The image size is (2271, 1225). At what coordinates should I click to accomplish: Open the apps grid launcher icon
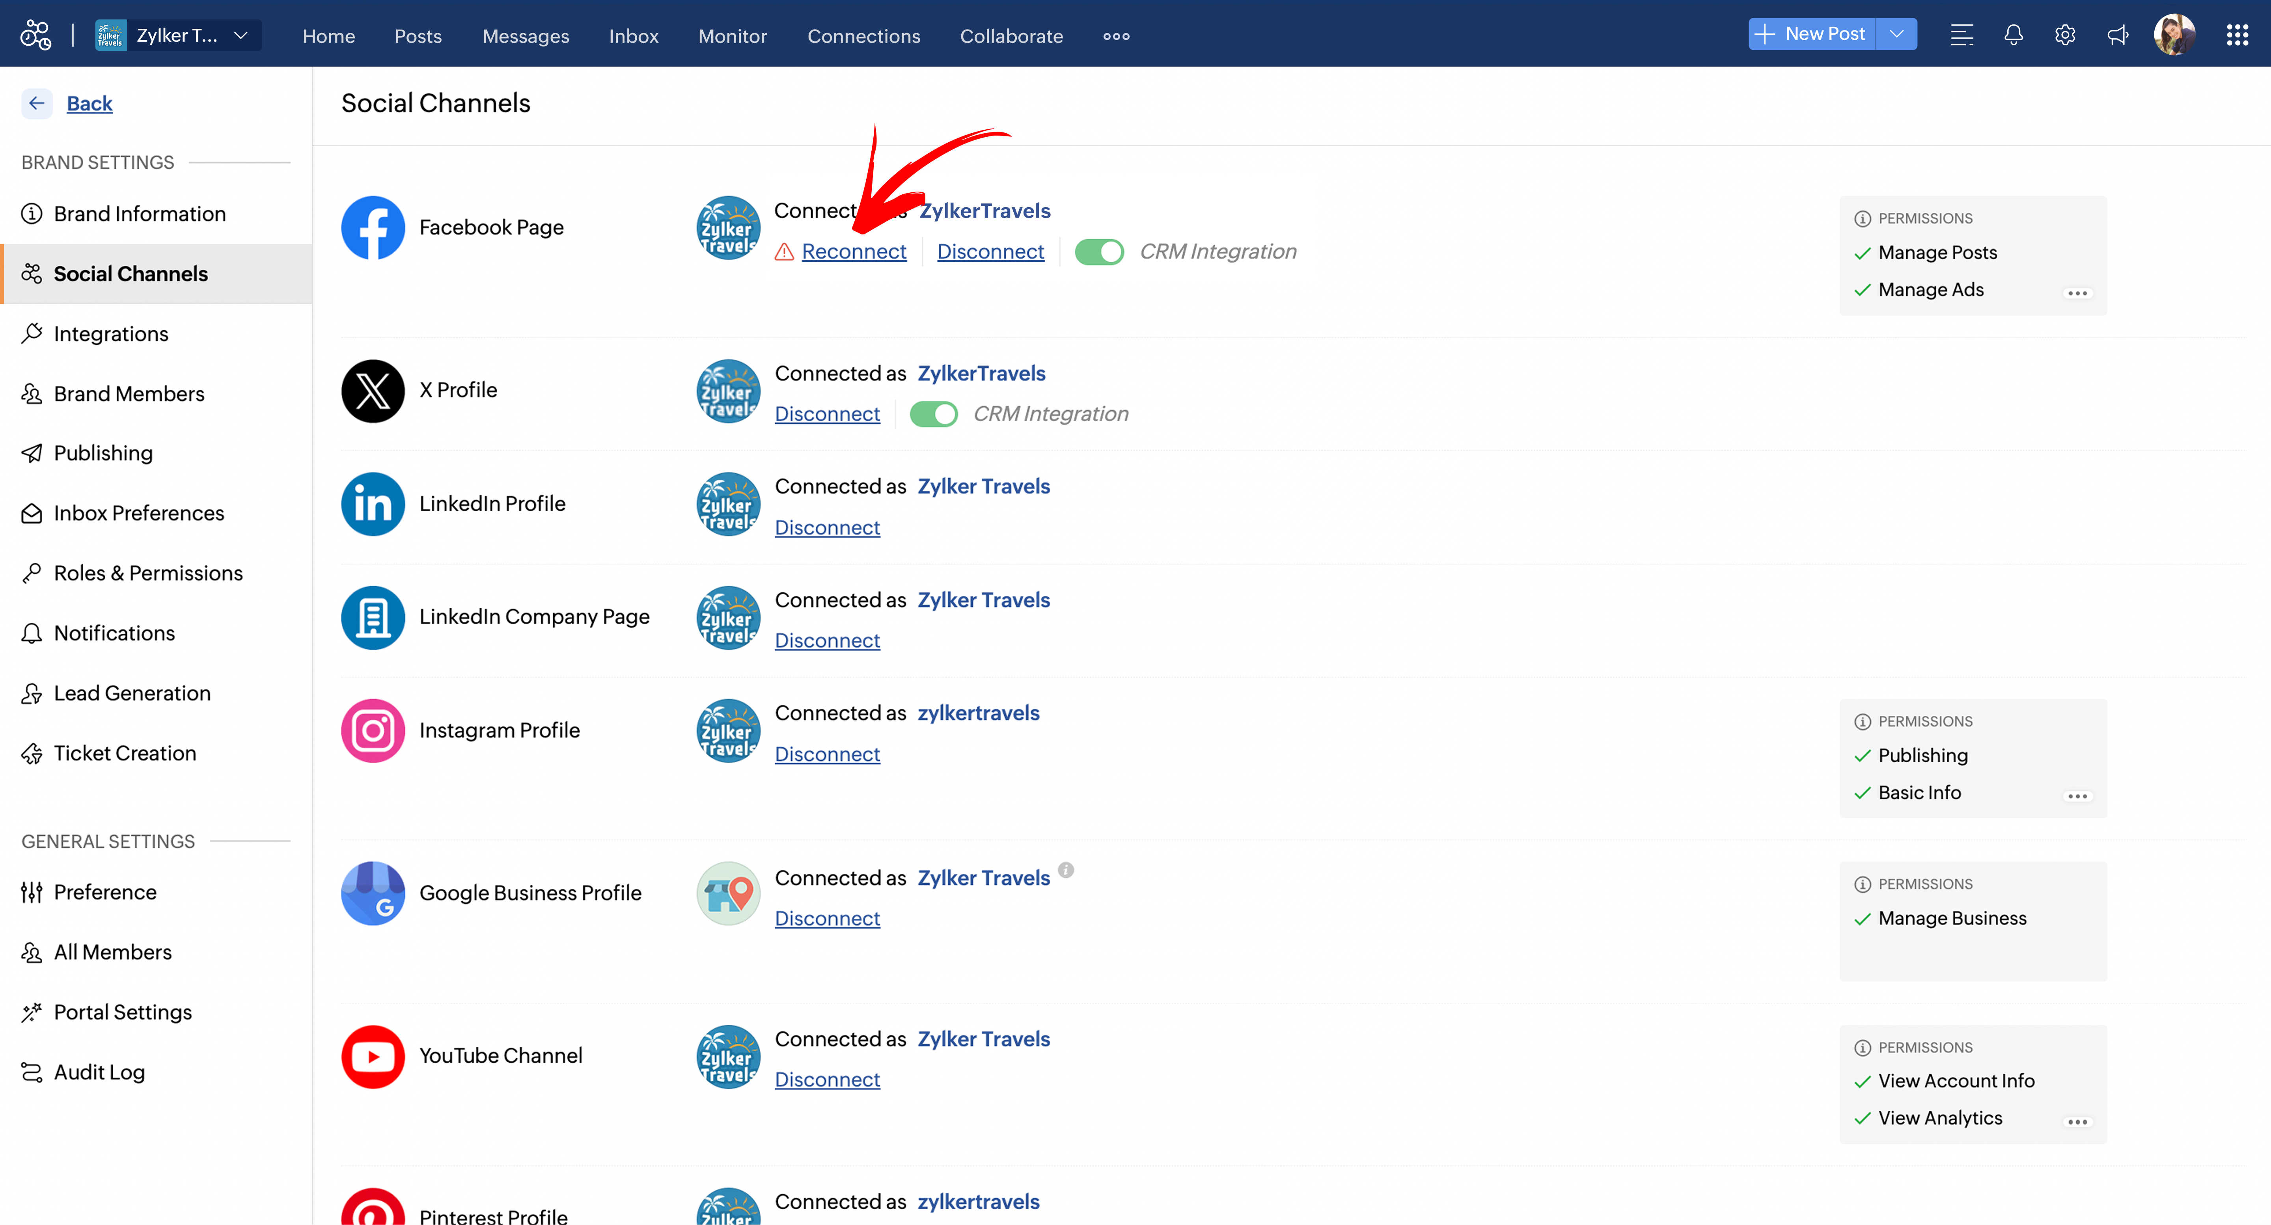pyautogui.click(x=2237, y=35)
